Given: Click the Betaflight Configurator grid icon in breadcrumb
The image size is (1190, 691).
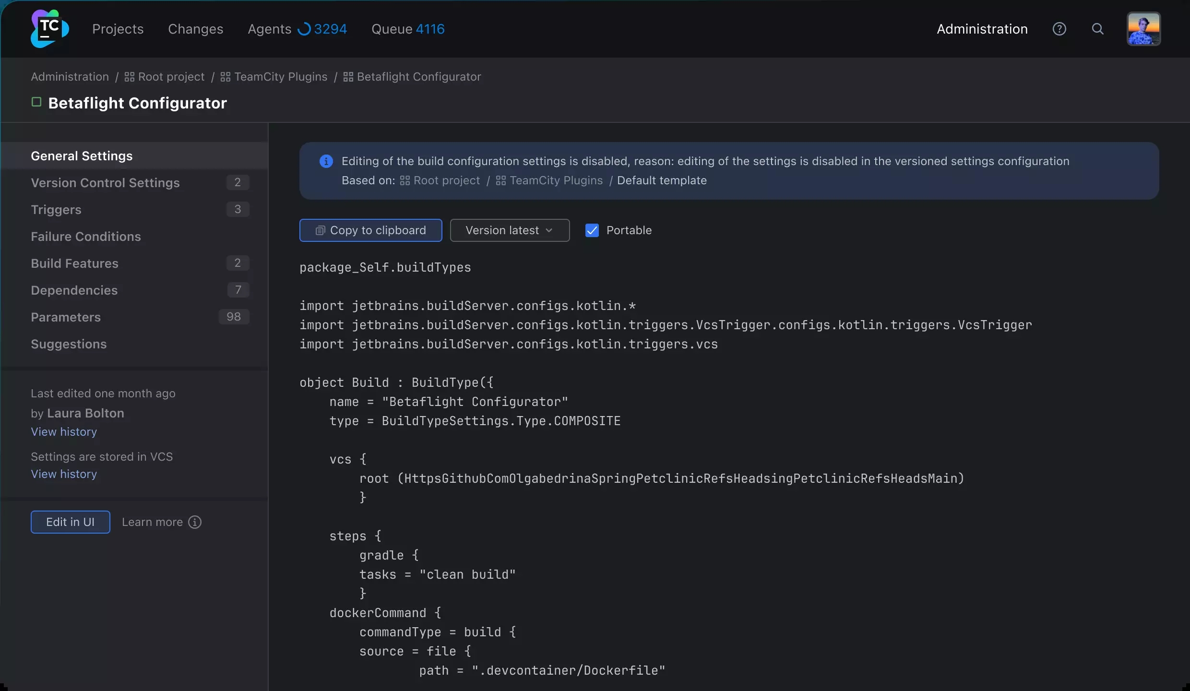Looking at the screenshot, I should coord(347,77).
